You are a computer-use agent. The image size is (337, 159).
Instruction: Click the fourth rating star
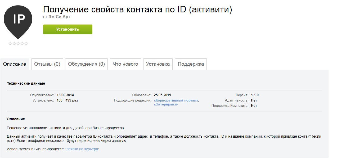coord(22,43)
